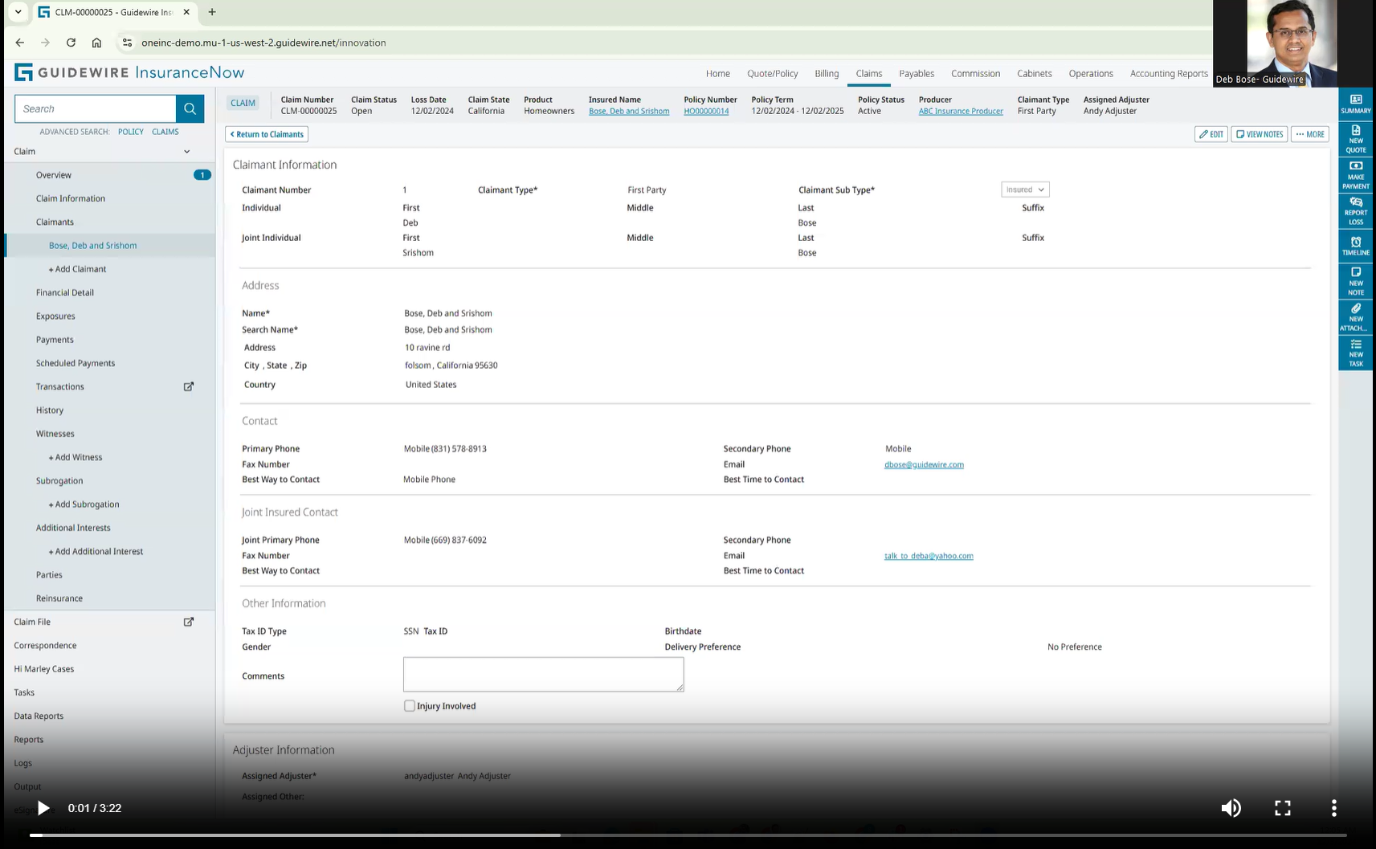Mute the video volume

(1231, 808)
